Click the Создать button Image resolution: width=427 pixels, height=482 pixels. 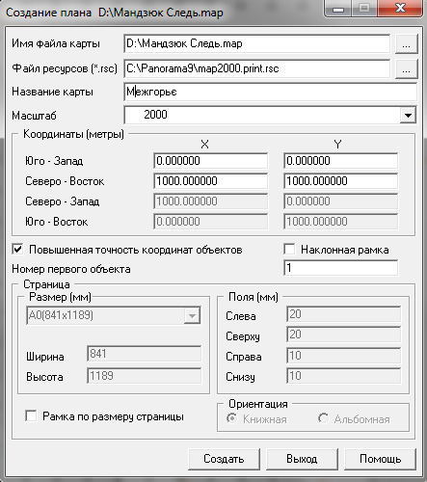point(224,459)
